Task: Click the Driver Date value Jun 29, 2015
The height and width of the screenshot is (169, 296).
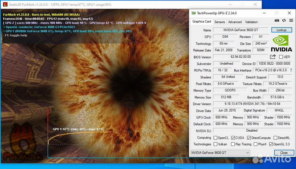Action: (x=227, y=110)
